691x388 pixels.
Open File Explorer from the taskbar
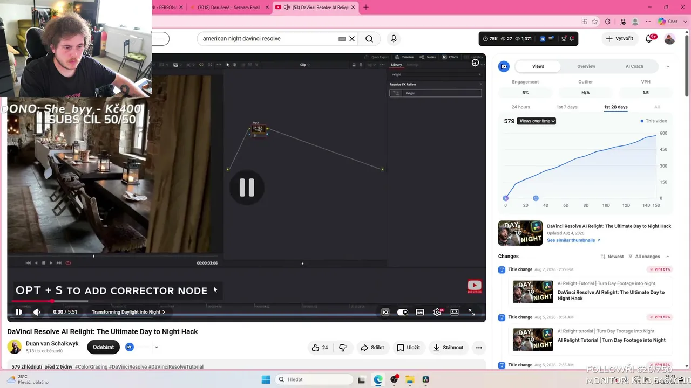[x=410, y=379]
